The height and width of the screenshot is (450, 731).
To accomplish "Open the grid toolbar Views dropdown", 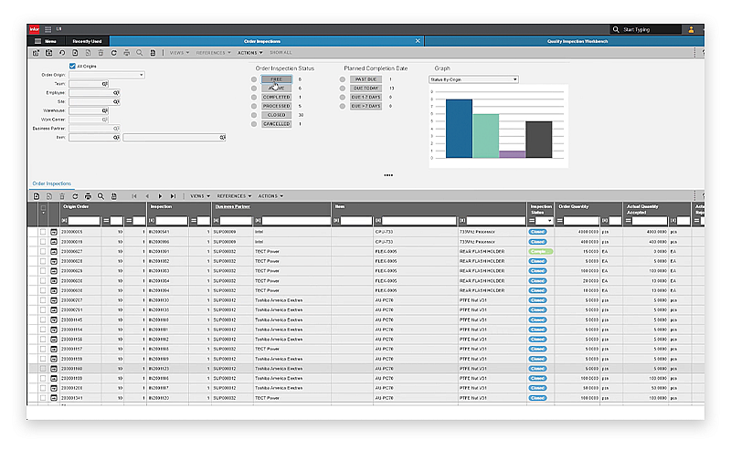I will point(199,195).
